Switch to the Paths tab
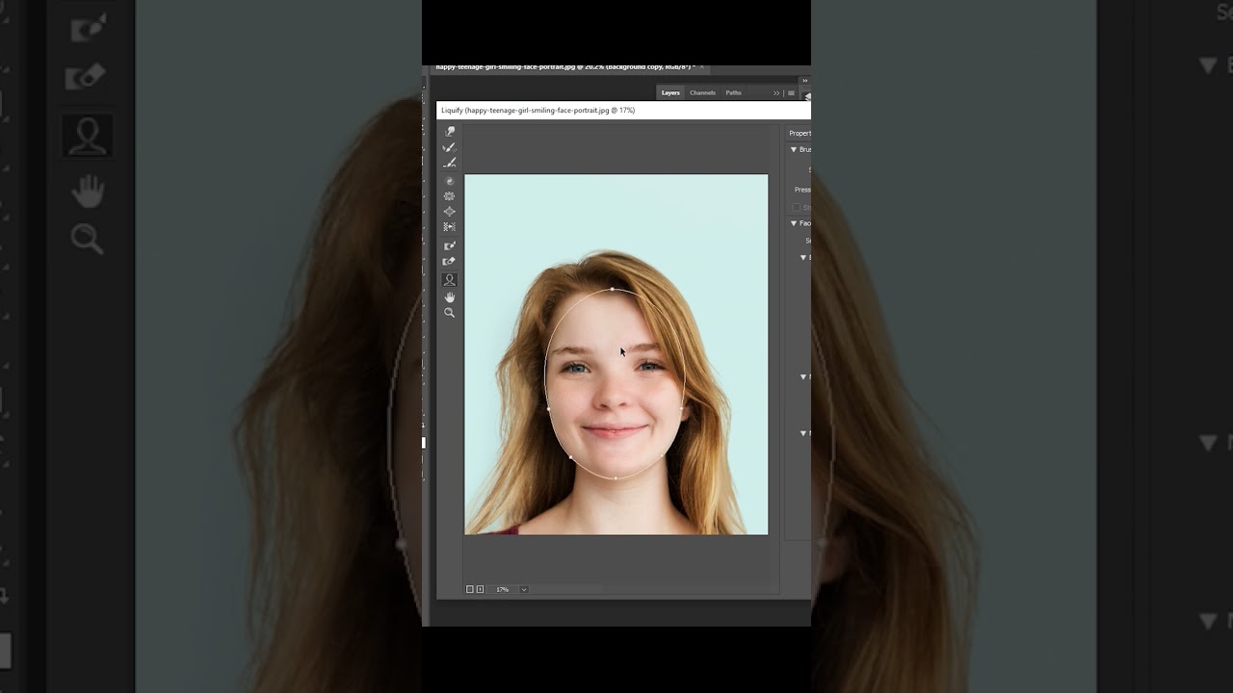 pos(733,93)
